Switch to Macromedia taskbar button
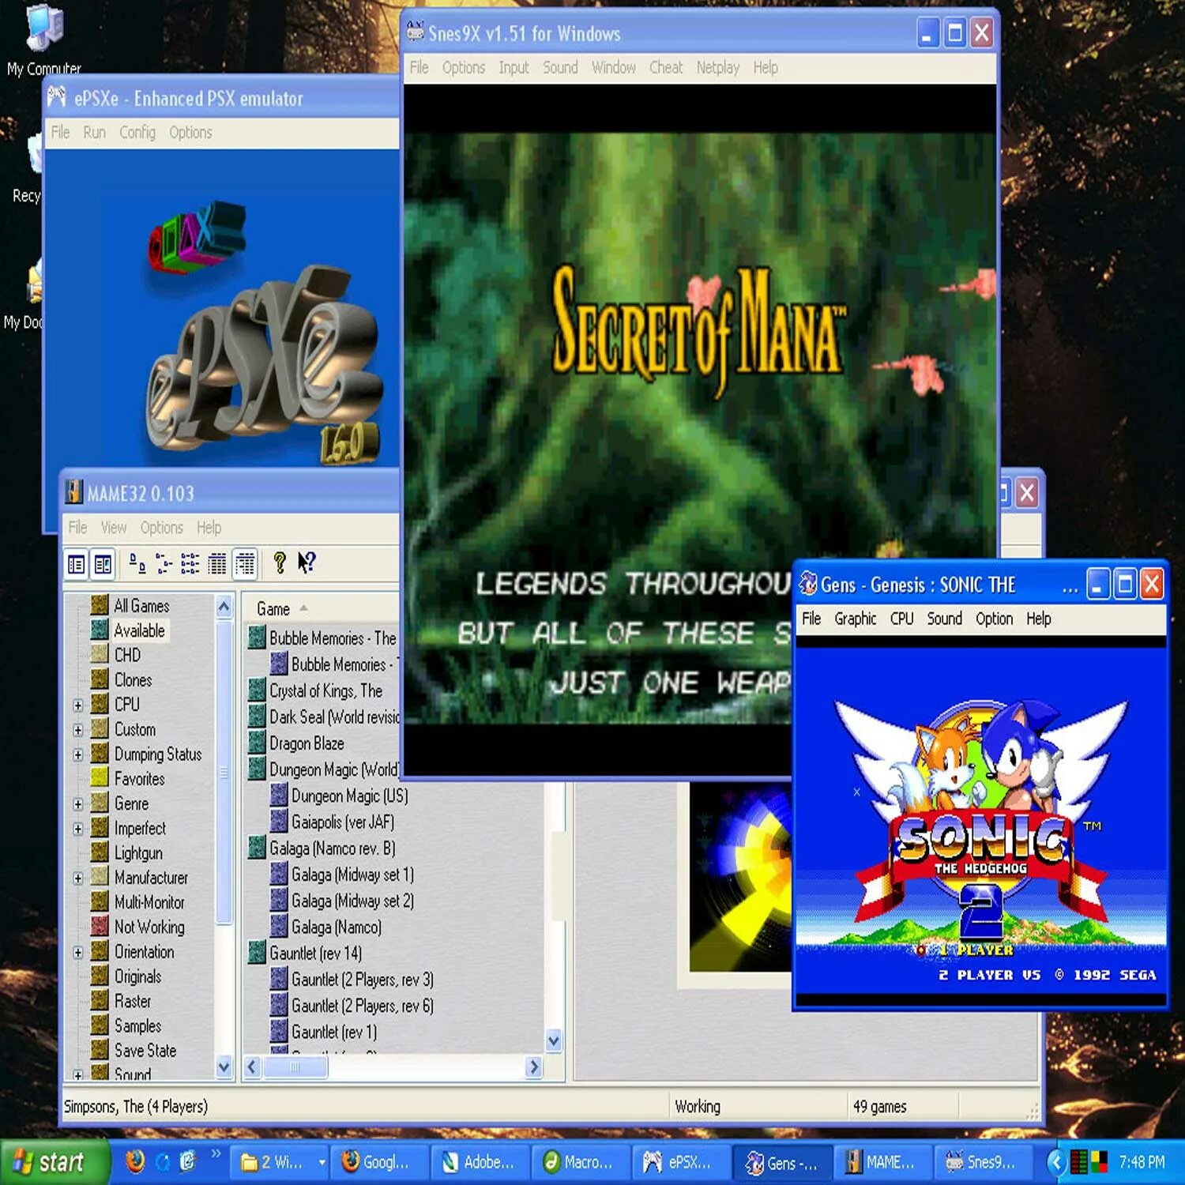 581,1162
